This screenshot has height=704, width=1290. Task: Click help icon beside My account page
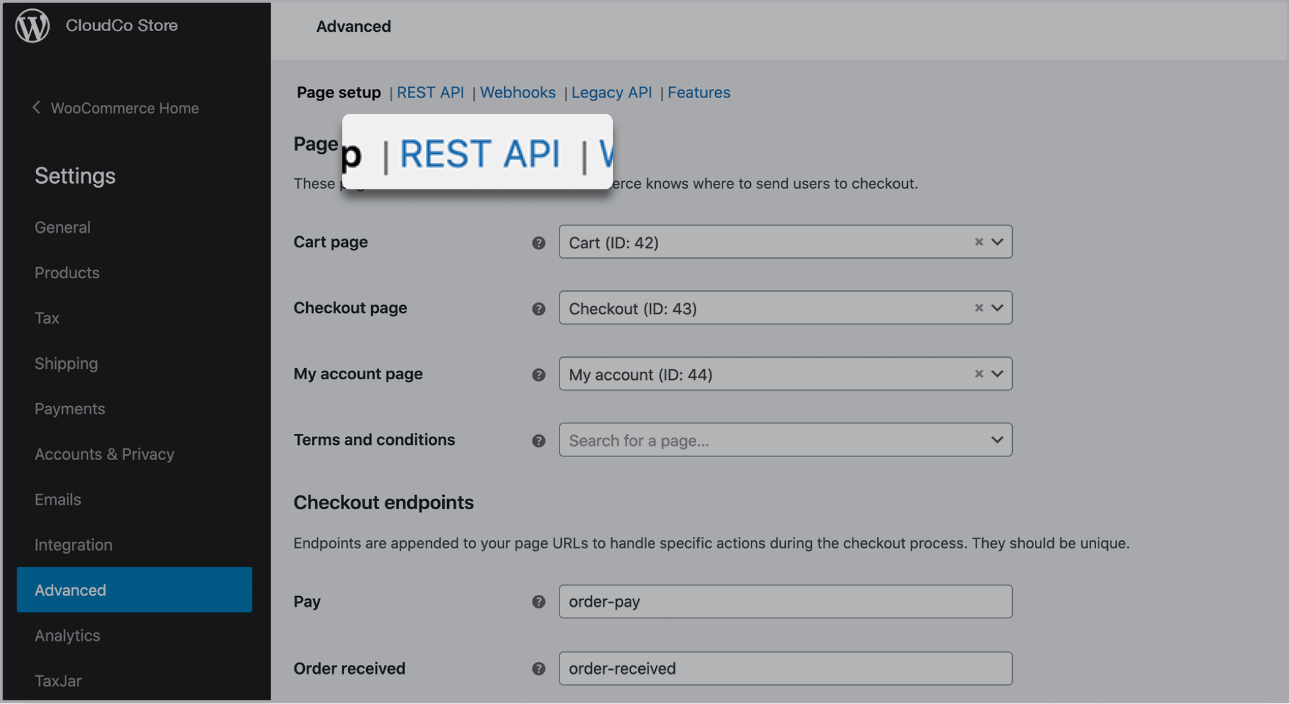pyautogui.click(x=539, y=375)
